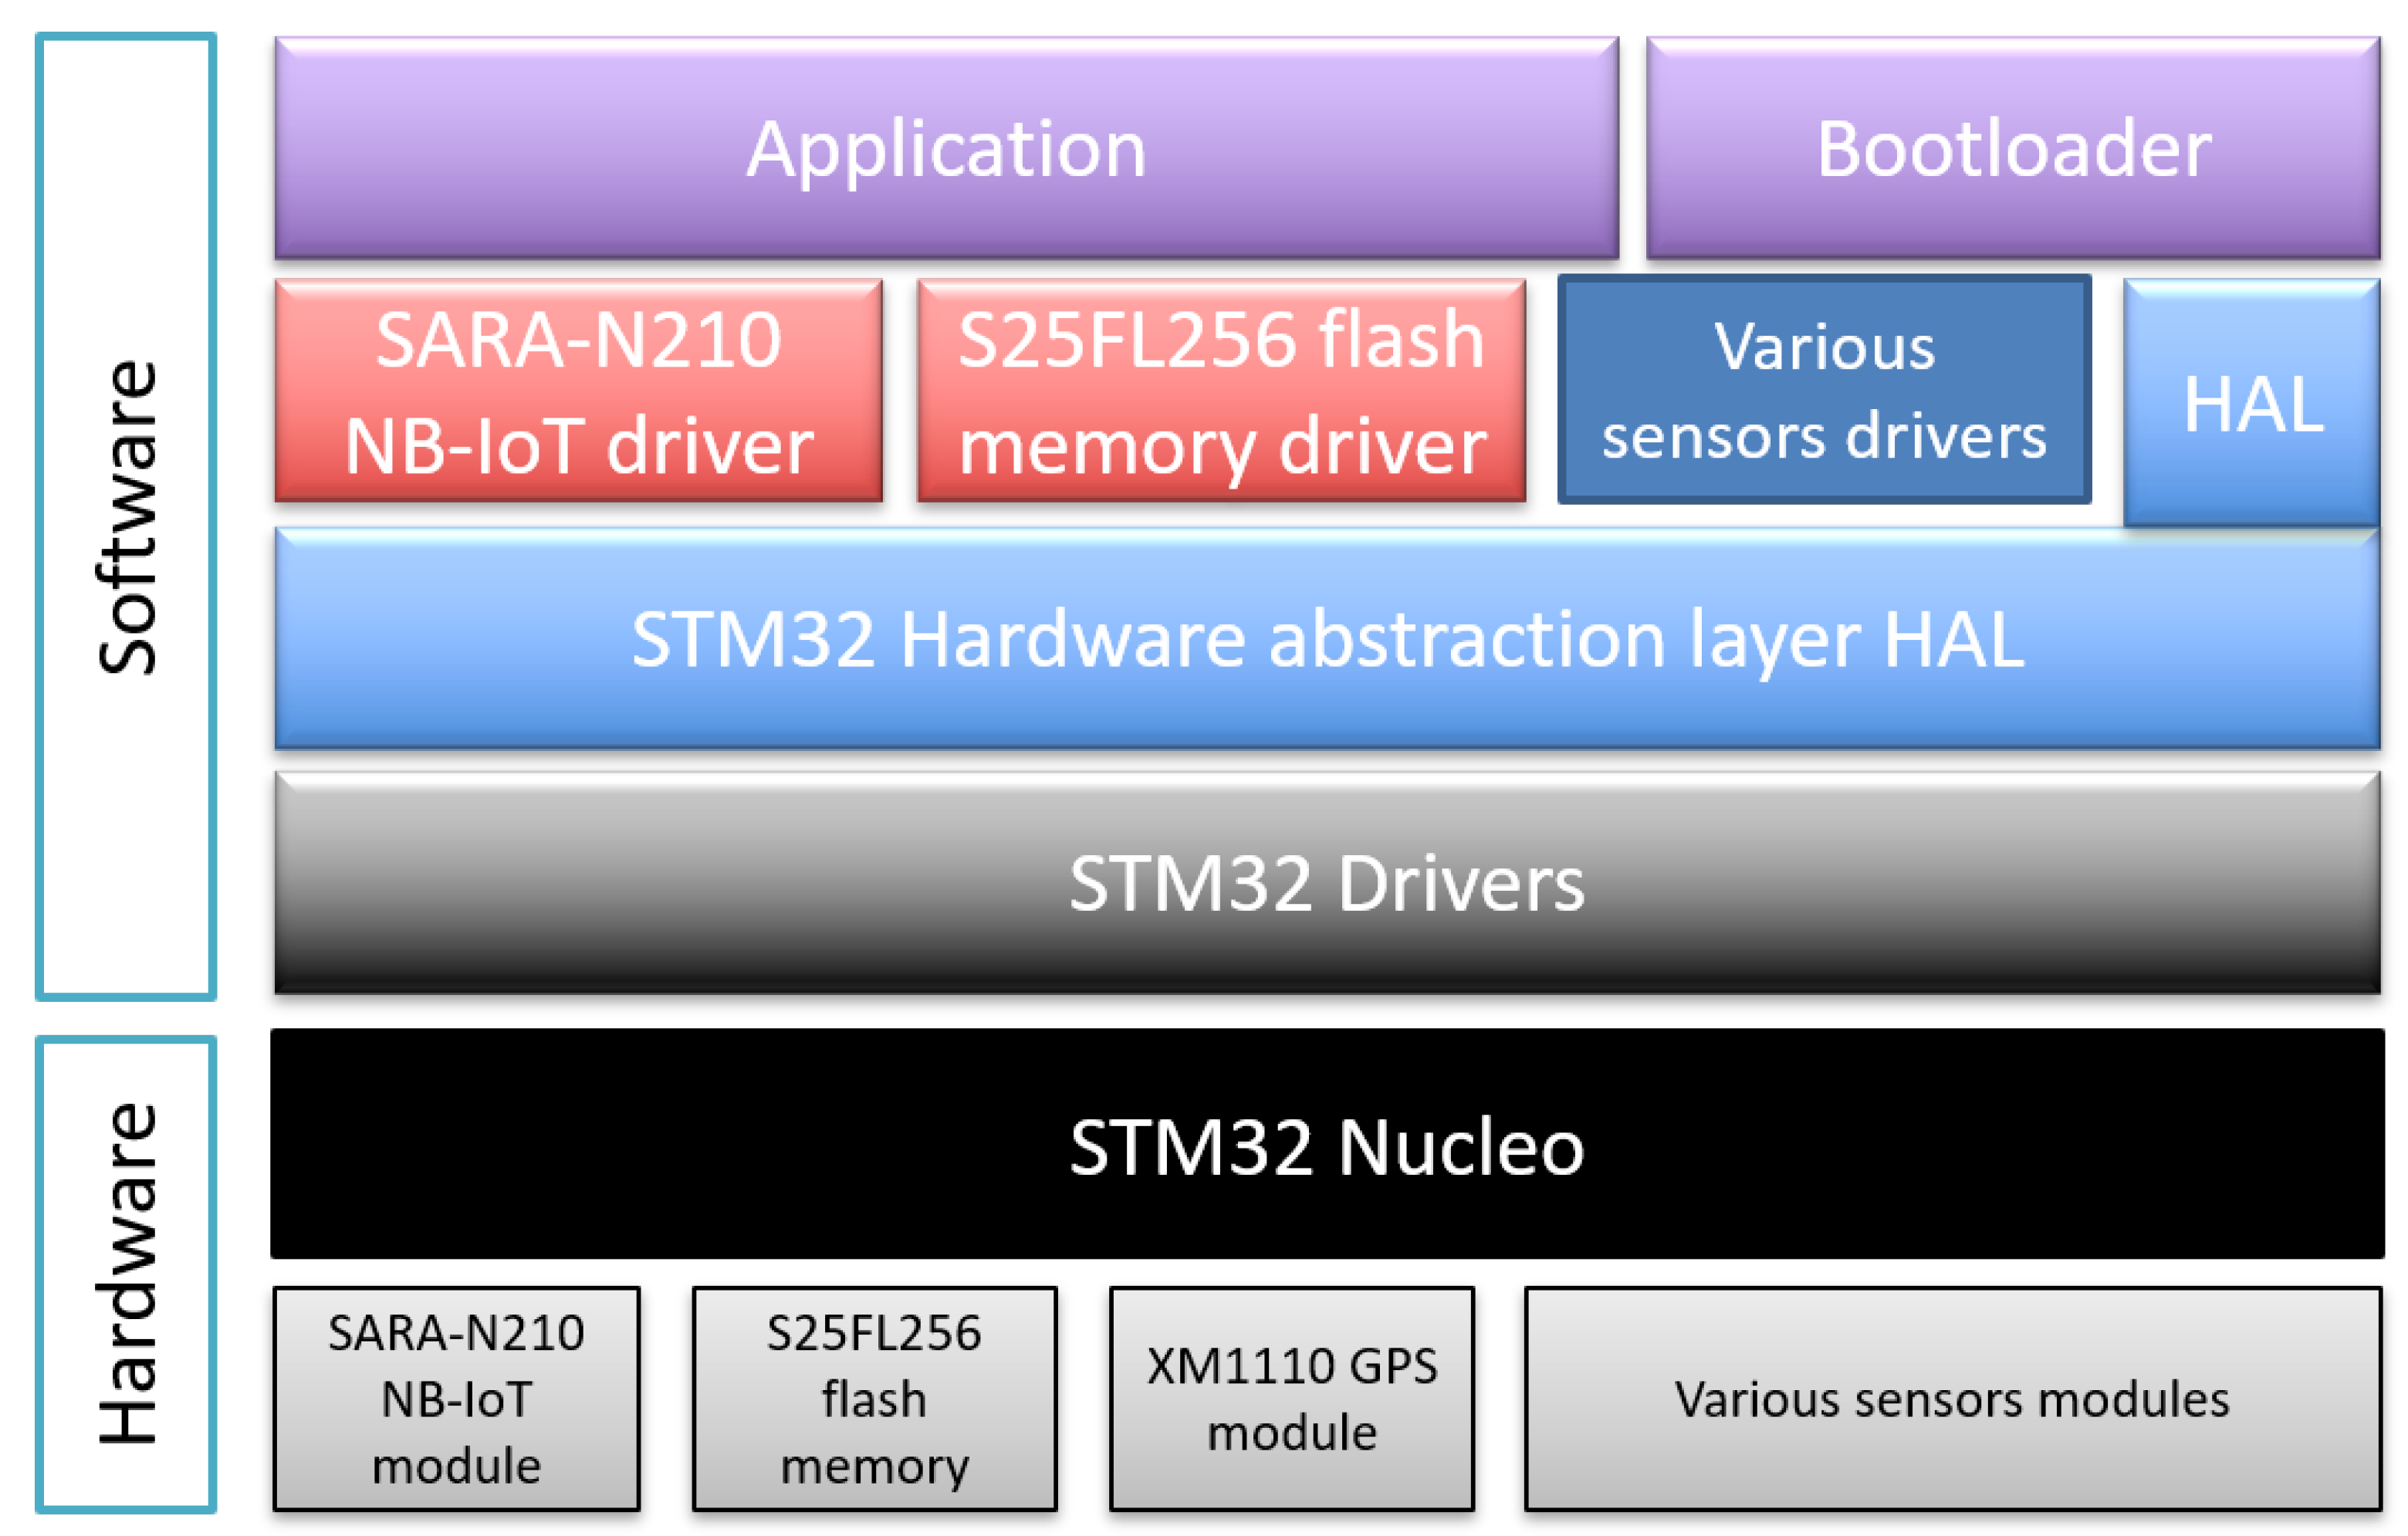Collapse the Various sensors drivers block
The height and width of the screenshot is (1536, 2408).
coord(1825,390)
